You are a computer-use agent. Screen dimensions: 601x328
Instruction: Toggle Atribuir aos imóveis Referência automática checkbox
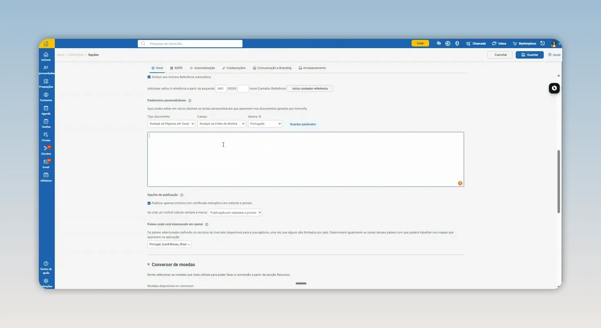click(149, 77)
